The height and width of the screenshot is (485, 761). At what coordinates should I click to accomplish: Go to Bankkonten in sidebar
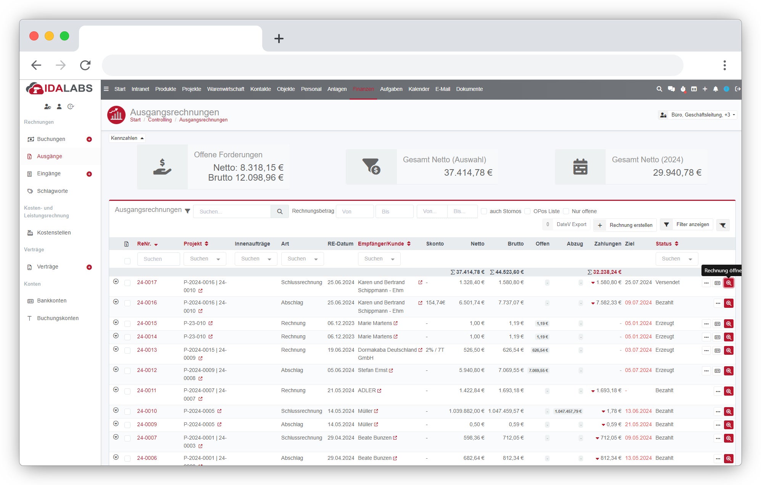click(52, 301)
